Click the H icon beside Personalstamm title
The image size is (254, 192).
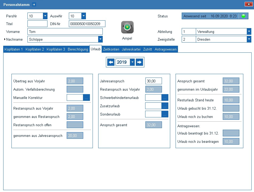tap(34, 5)
